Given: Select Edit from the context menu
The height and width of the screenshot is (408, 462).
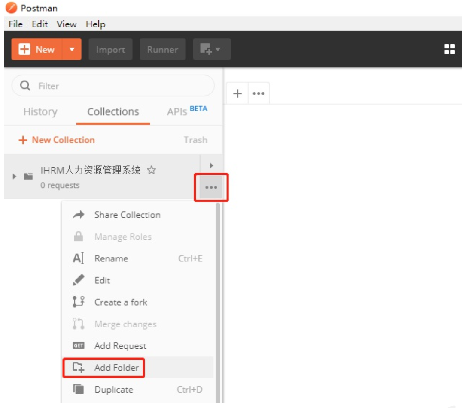Looking at the screenshot, I should pyautogui.click(x=138, y=280).
